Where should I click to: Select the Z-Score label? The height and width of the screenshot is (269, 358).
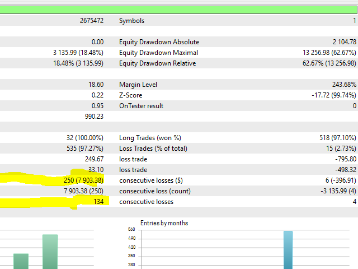(130, 95)
